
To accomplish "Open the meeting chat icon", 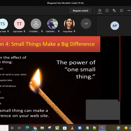I will 107,10.
